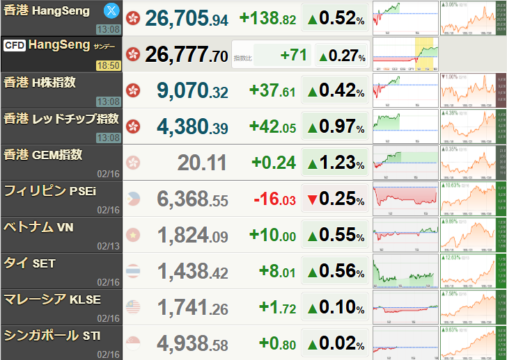507x360 pixels.
Task: Click ベトナム VN intraday chart thumbnail
Action: pyautogui.click(x=405, y=235)
